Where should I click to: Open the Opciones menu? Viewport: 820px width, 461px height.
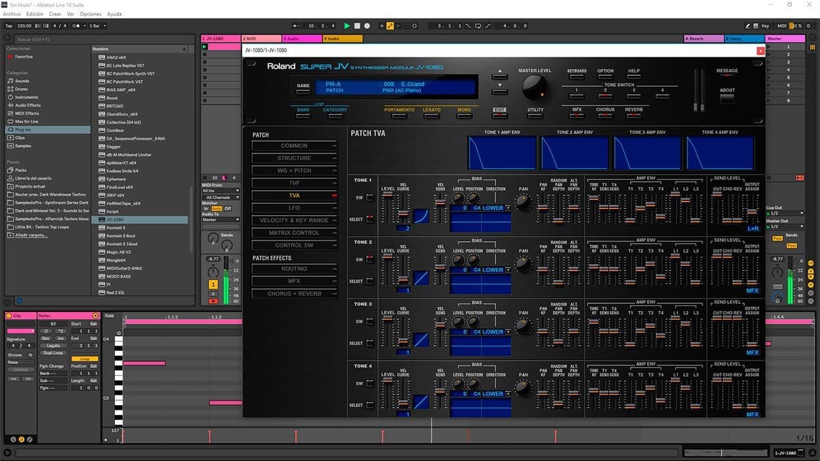[90, 14]
